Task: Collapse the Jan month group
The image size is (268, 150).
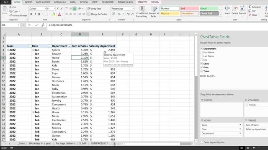Action: 33,50
